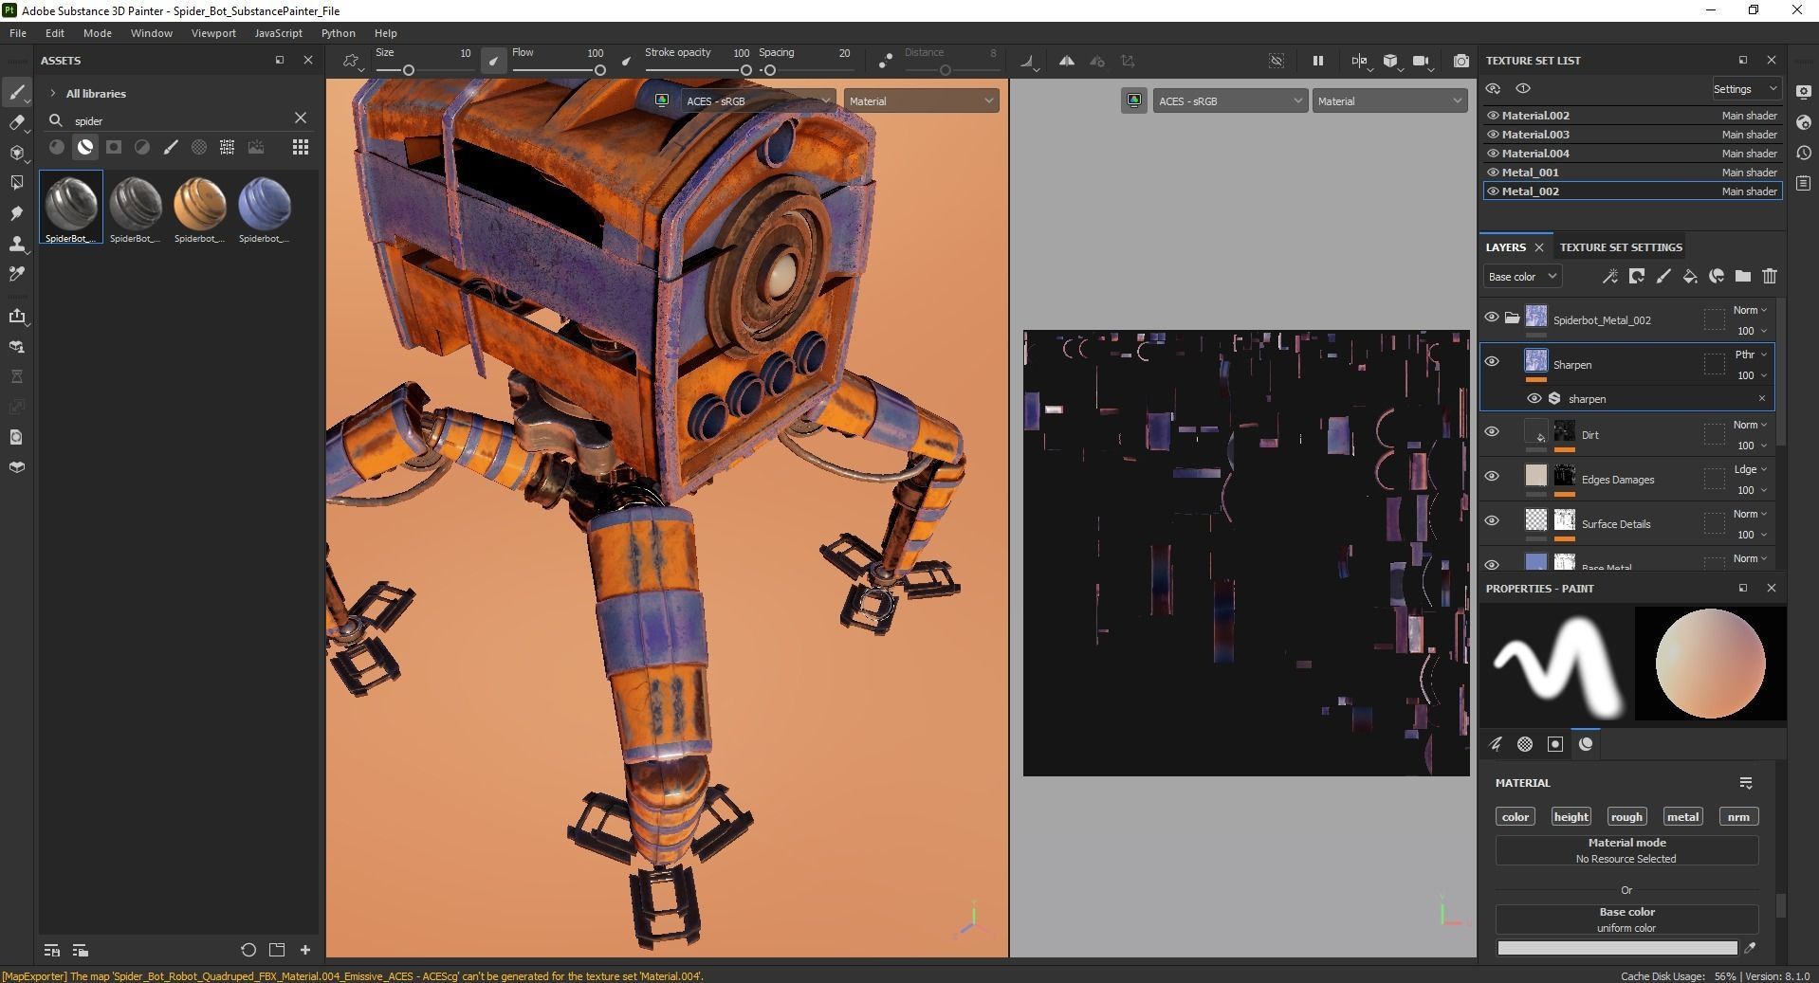1819x983 pixels.
Task: Add an effect with the magic wand icon
Action: pyautogui.click(x=1609, y=277)
